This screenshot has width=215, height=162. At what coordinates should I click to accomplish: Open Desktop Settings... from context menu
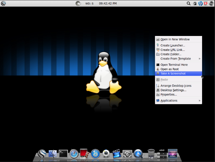pos(173,90)
